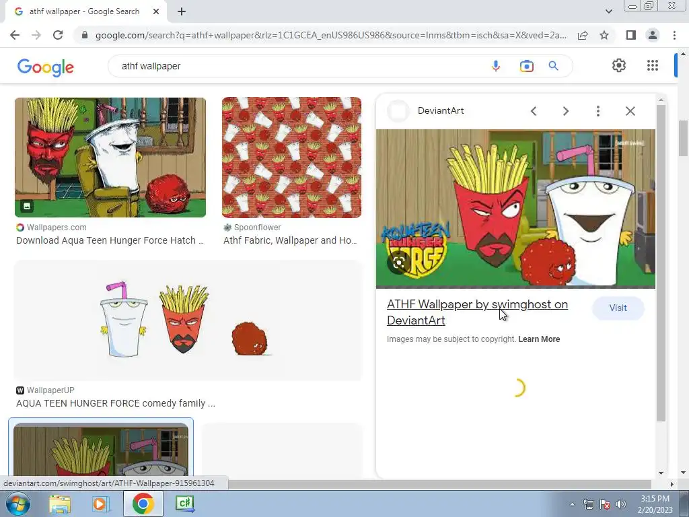Image resolution: width=689 pixels, height=517 pixels.
Task: Click the preview panel scroll-down arrow
Action: pos(661,473)
